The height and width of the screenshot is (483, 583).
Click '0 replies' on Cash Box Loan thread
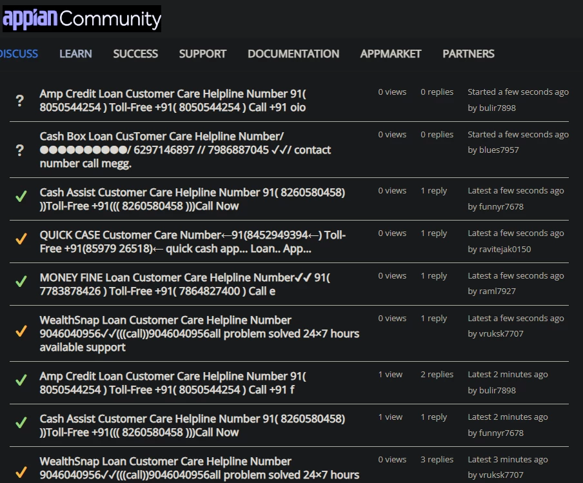(437, 135)
